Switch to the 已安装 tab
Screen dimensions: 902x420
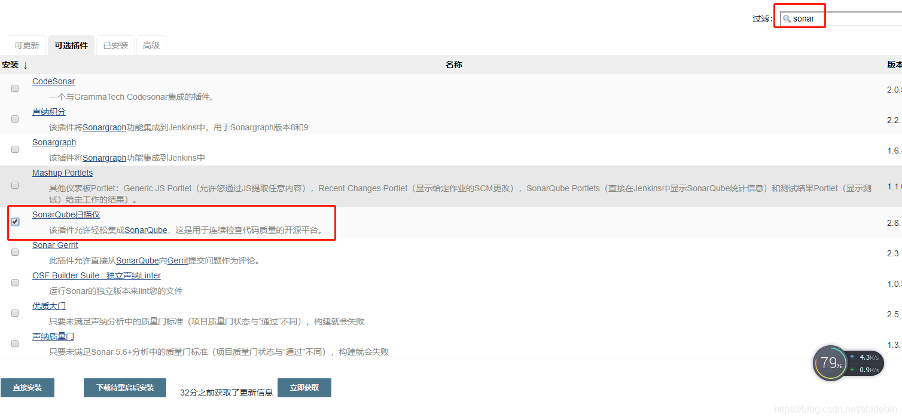tap(115, 45)
